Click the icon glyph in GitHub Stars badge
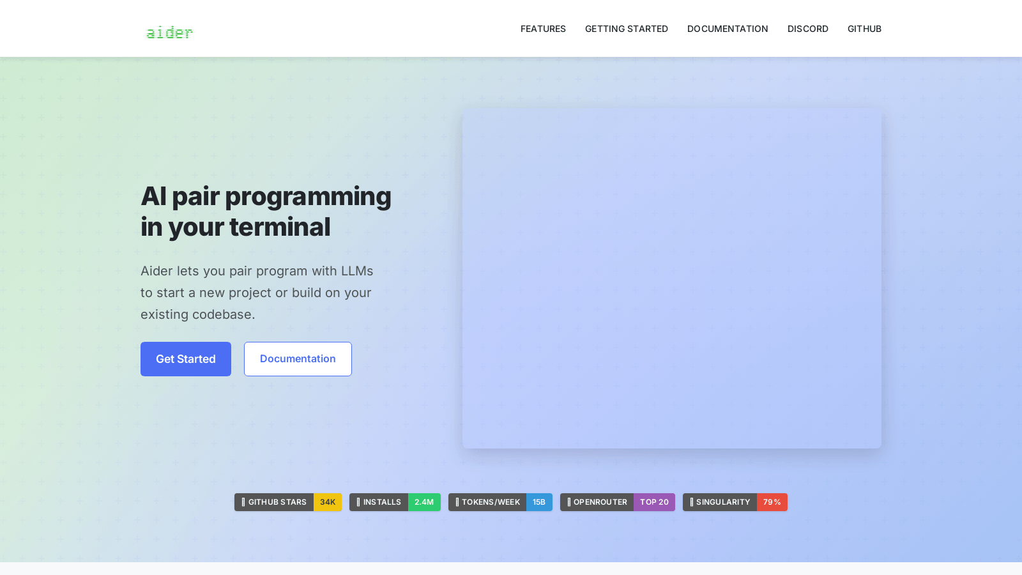This screenshot has width=1022, height=575. 243,502
